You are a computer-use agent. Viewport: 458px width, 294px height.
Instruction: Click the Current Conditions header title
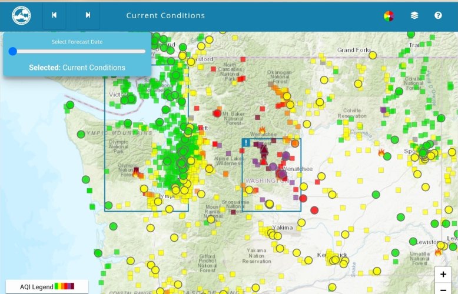pos(165,16)
